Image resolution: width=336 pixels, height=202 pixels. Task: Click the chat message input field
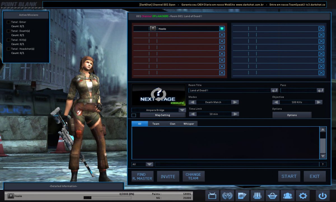237,164
